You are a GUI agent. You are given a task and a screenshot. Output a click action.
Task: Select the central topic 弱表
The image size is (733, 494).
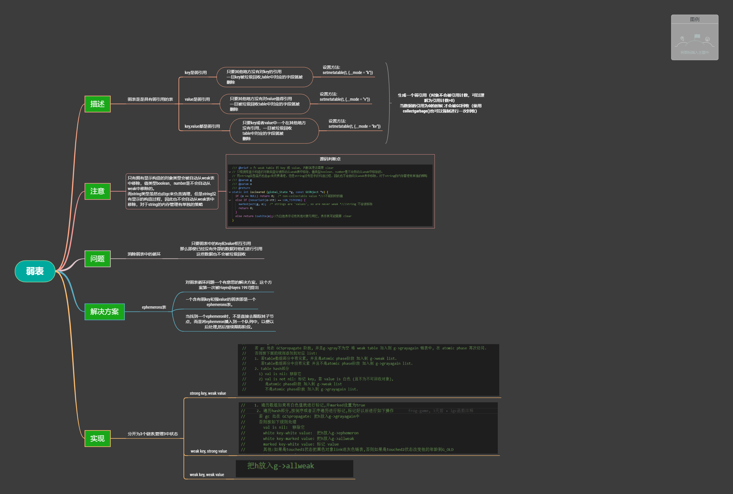point(35,271)
